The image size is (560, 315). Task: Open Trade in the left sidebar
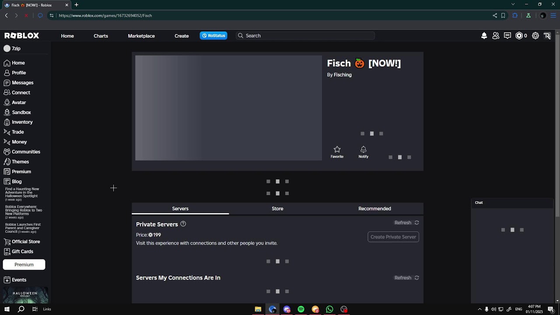14,132
